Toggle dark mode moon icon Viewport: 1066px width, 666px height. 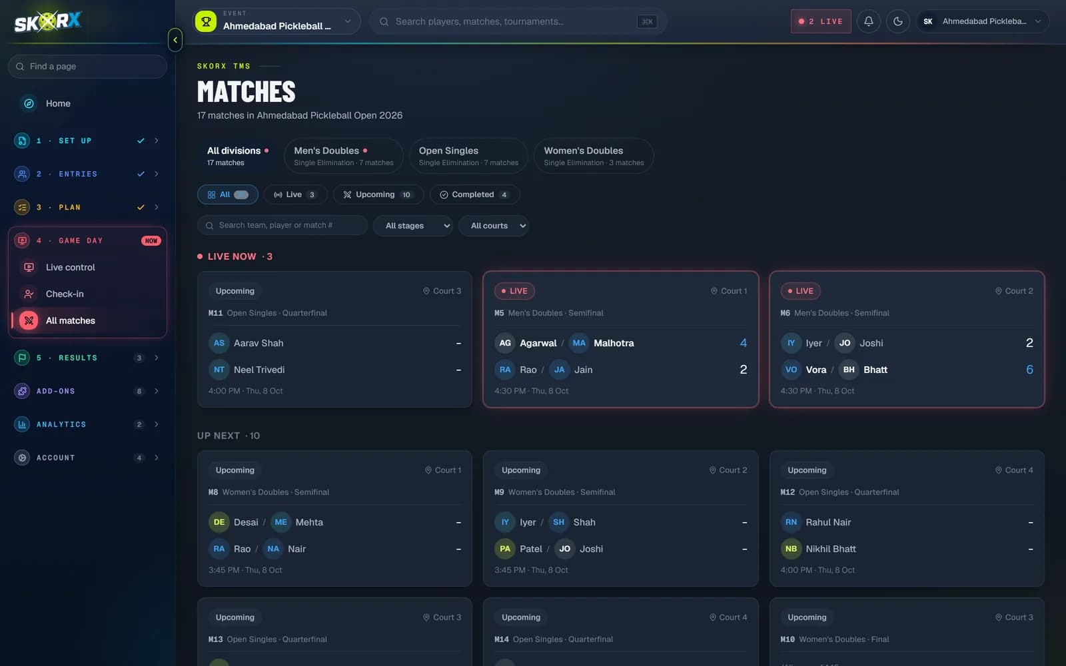tap(898, 21)
